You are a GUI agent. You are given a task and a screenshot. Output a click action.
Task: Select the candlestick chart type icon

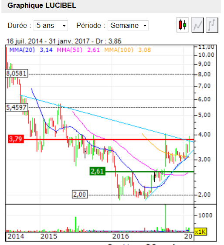coord(183,25)
